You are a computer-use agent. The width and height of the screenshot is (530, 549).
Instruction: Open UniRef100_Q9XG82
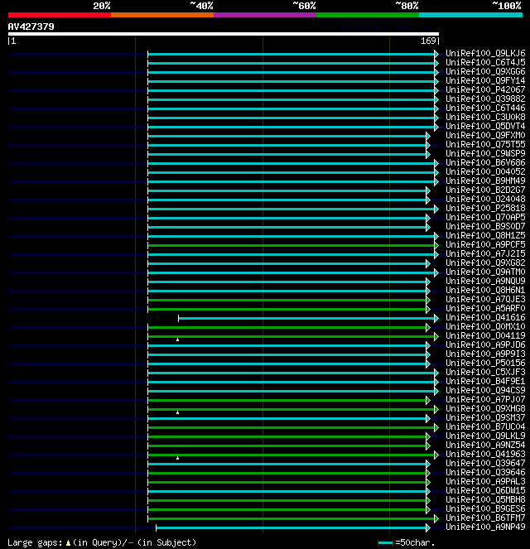click(485, 262)
